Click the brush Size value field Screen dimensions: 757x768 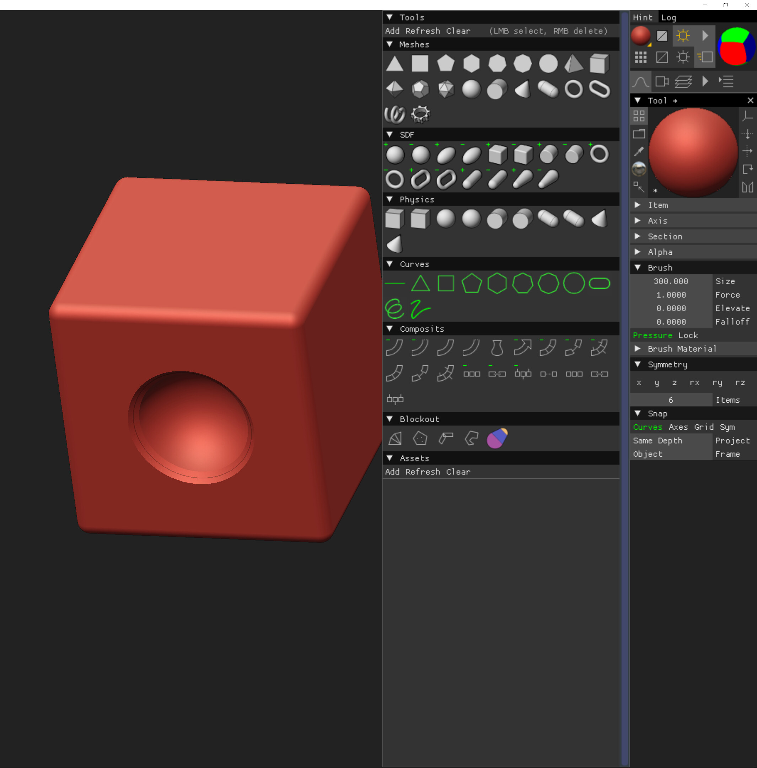671,281
